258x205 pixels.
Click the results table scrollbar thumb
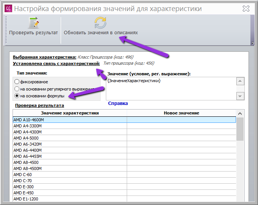click(240, 129)
